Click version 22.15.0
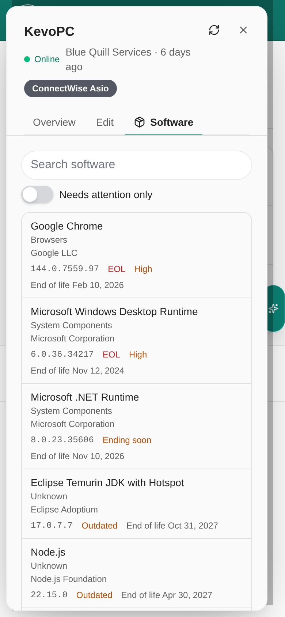The image size is (285, 617). pyautogui.click(x=49, y=595)
